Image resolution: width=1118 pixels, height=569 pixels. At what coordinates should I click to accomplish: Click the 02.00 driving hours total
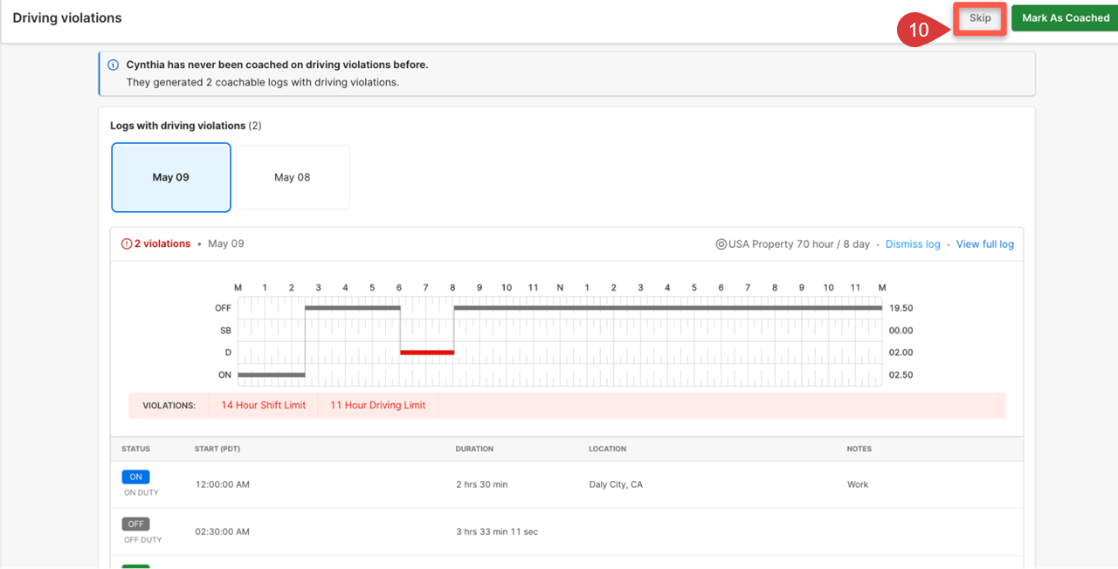point(901,353)
